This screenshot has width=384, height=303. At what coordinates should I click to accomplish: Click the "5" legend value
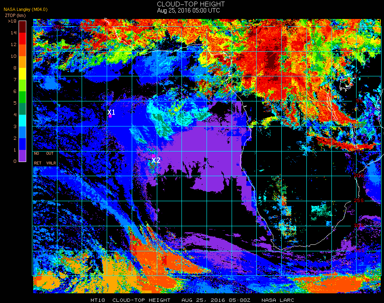(15, 103)
